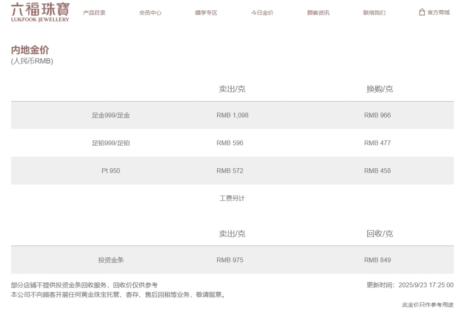
Task: Open the 产品目录 menu
Action: tap(94, 13)
